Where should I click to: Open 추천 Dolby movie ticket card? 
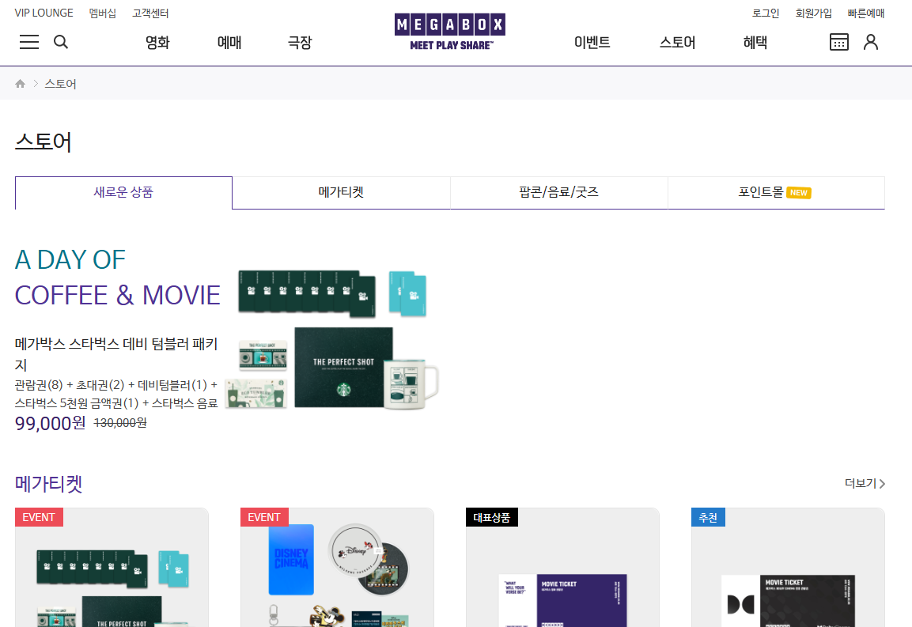[x=788, y=568]
